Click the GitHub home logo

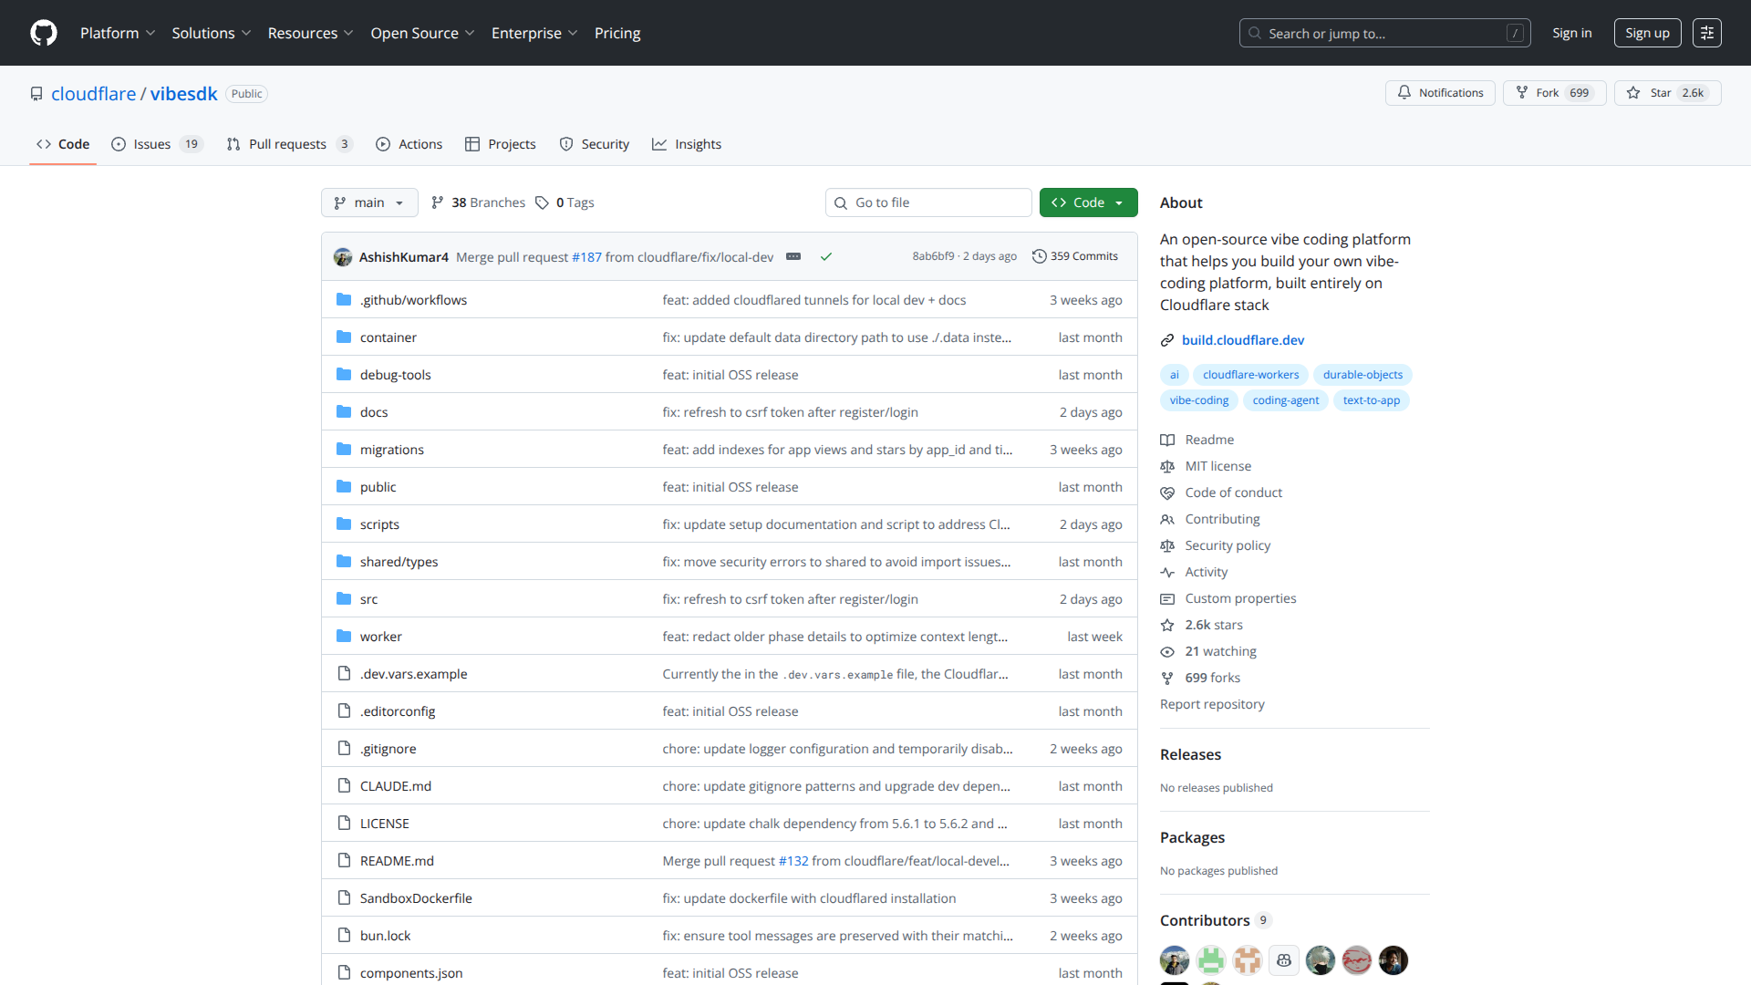pyautogui.click(x=42, y=33)
